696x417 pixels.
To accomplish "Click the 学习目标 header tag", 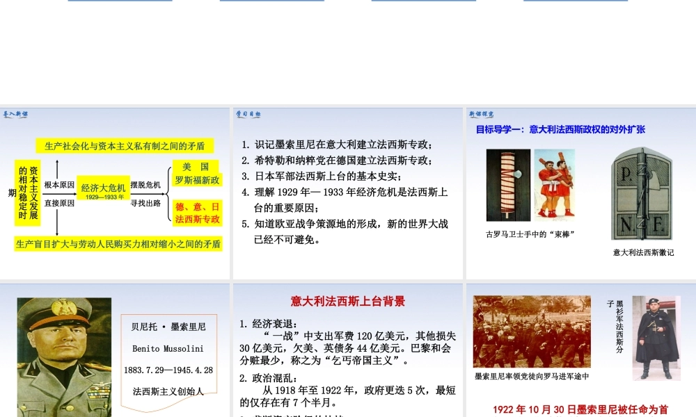I will (248, 114).
